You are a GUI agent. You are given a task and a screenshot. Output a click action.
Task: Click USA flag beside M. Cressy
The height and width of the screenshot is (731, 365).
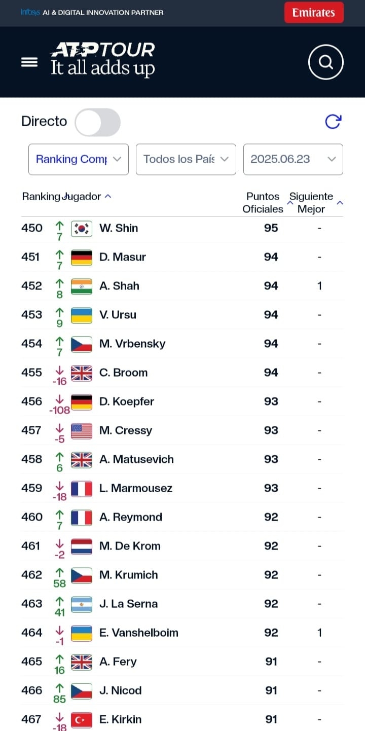click(81, 431)
